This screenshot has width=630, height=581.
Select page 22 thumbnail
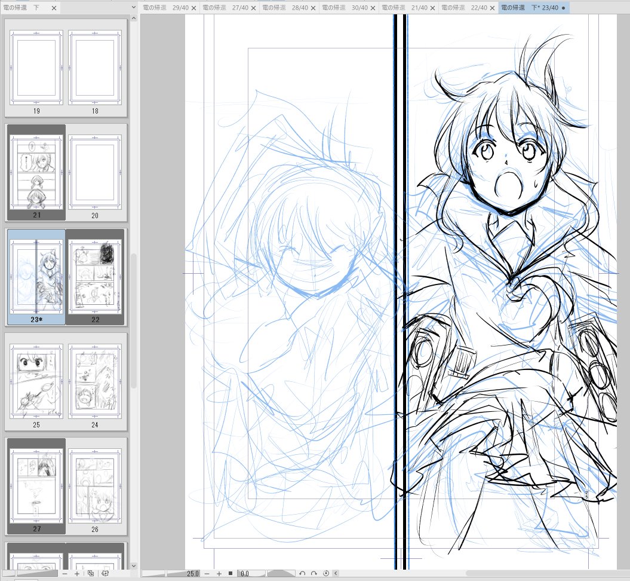[95, 277]
